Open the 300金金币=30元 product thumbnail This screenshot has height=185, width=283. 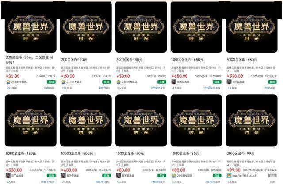pos(141,27)
